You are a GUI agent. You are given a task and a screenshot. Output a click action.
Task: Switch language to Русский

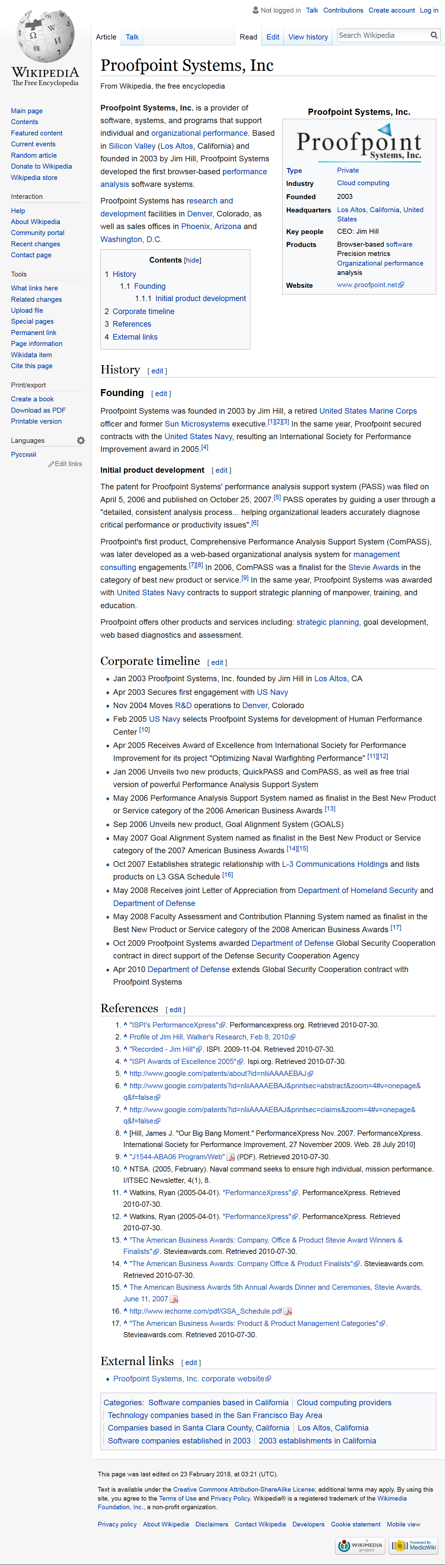pos(24,455)
